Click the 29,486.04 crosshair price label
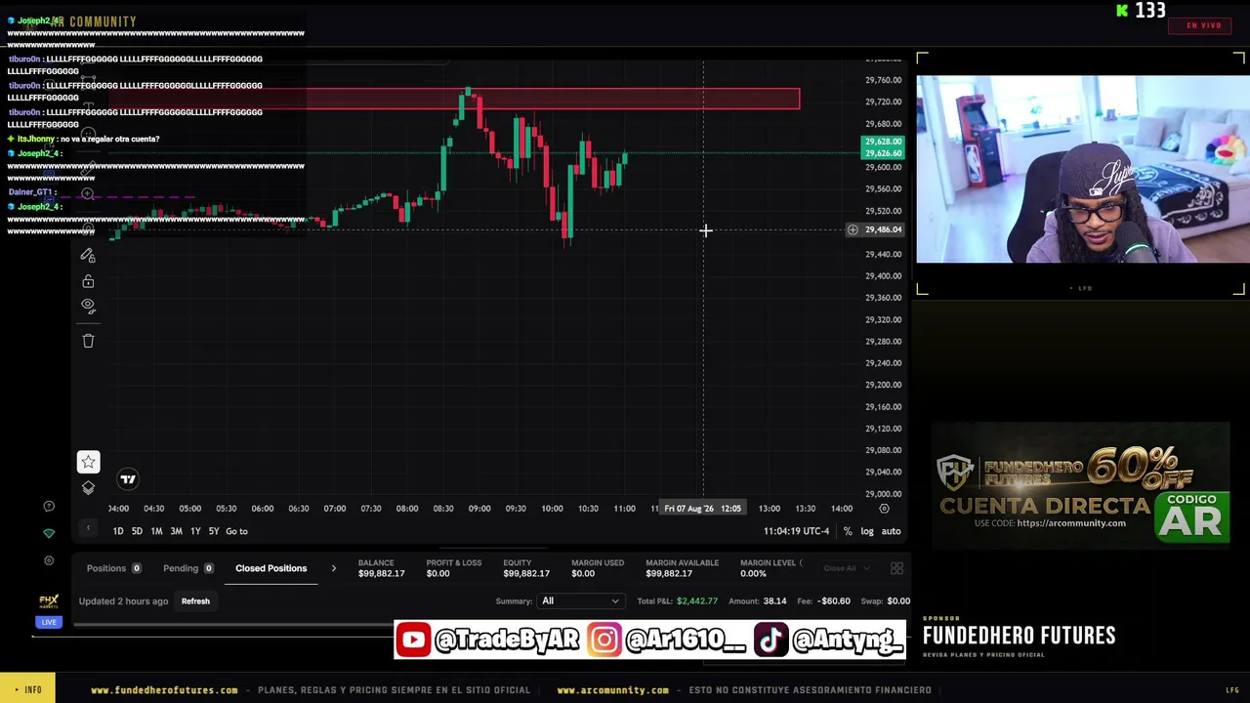1250x703 pixels. pos(883,229)
